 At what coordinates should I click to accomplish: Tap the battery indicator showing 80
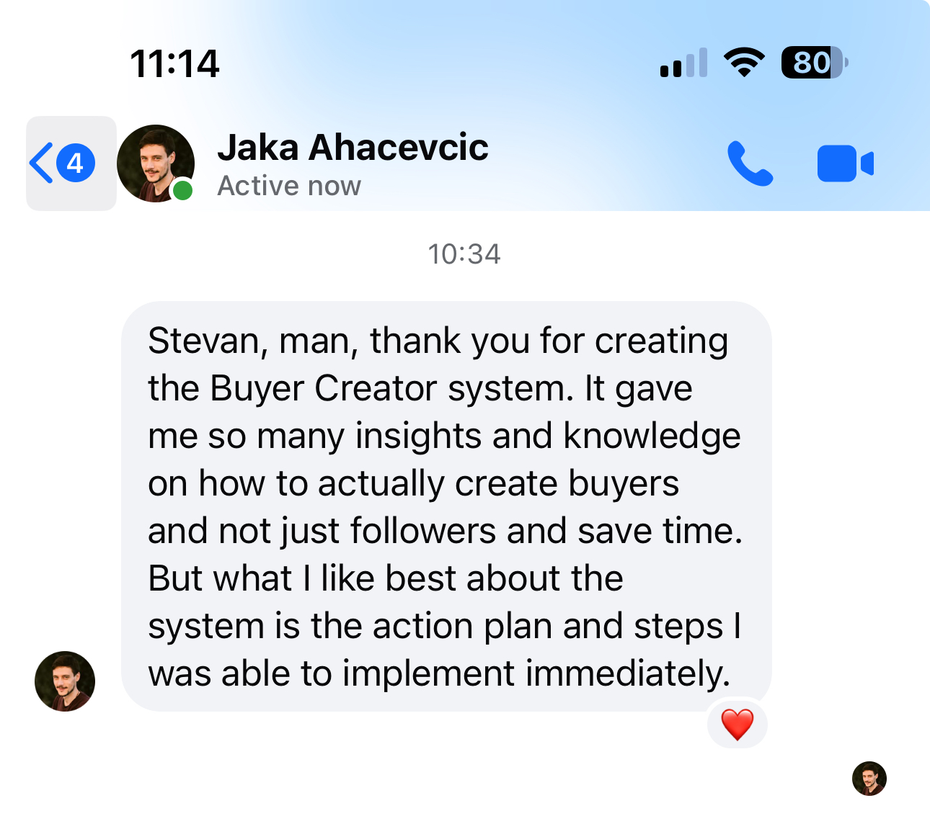click(815, 63)
